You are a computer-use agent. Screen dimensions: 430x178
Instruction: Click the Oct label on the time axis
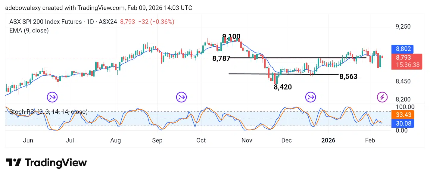201,140
